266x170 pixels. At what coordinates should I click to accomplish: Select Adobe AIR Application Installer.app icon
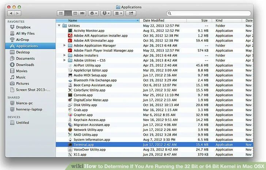(x=70, y=35)
